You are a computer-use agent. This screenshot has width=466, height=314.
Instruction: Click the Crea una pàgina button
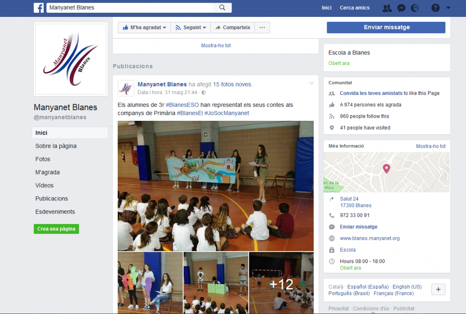tap(56, 229)
